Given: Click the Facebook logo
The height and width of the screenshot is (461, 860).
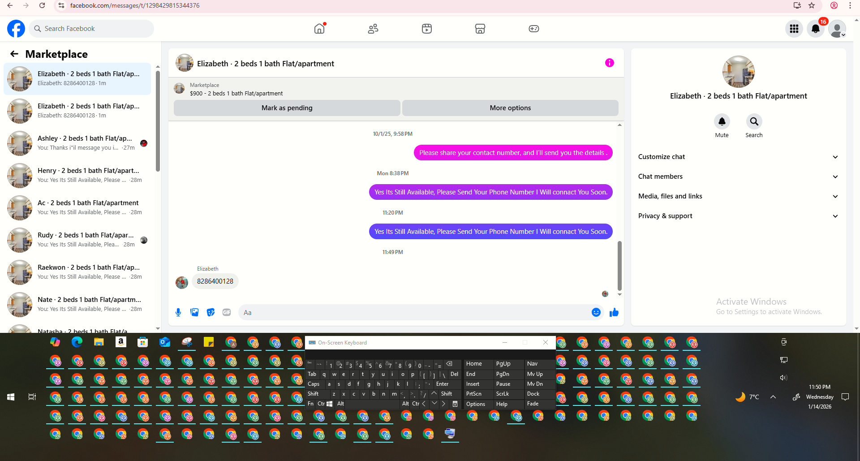Looking at the screenshot, I should (16, 29).
